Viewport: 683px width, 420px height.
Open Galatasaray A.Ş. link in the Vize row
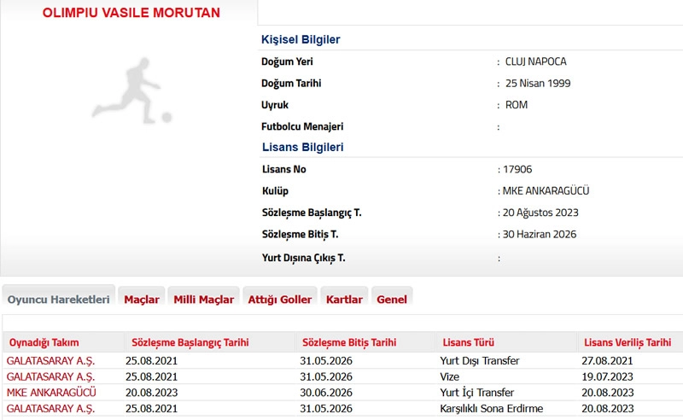pos(50,376)
